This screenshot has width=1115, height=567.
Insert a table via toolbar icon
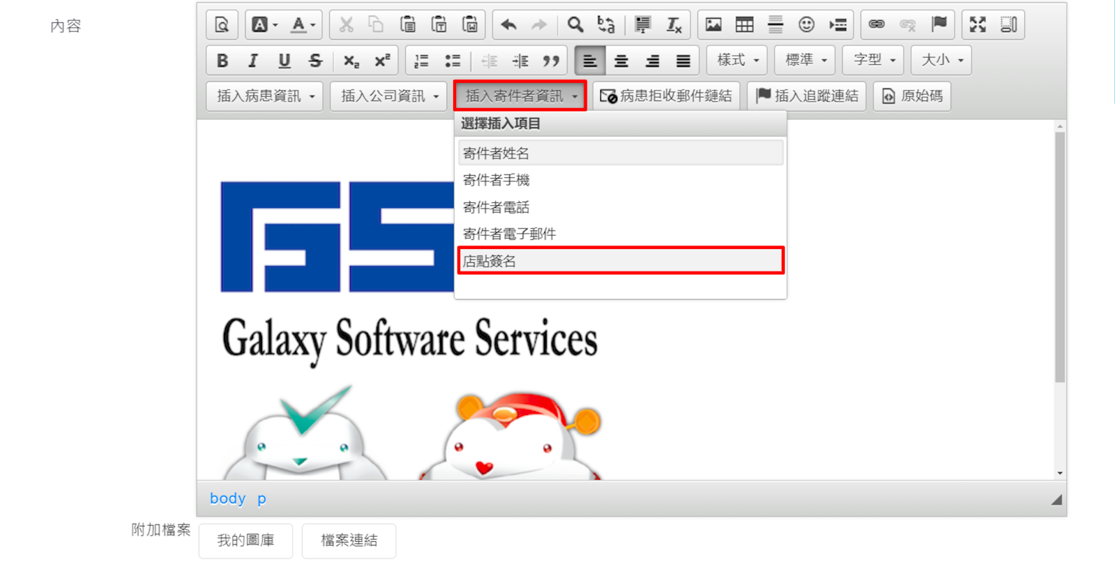(x=744, y=25)
